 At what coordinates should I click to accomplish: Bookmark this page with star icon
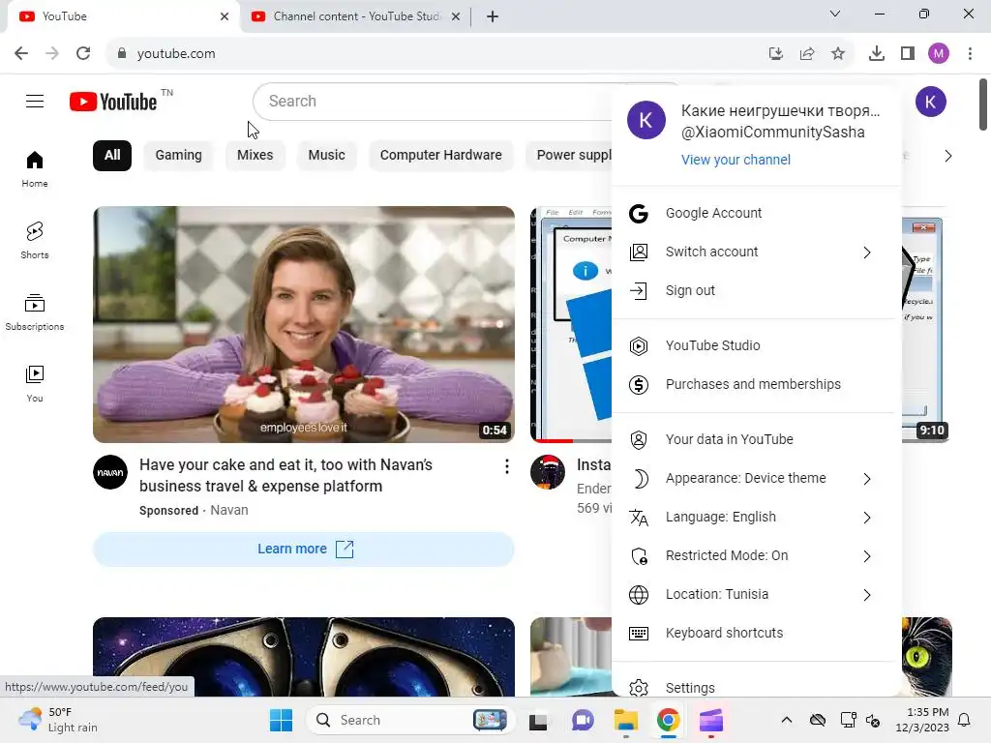837,54
